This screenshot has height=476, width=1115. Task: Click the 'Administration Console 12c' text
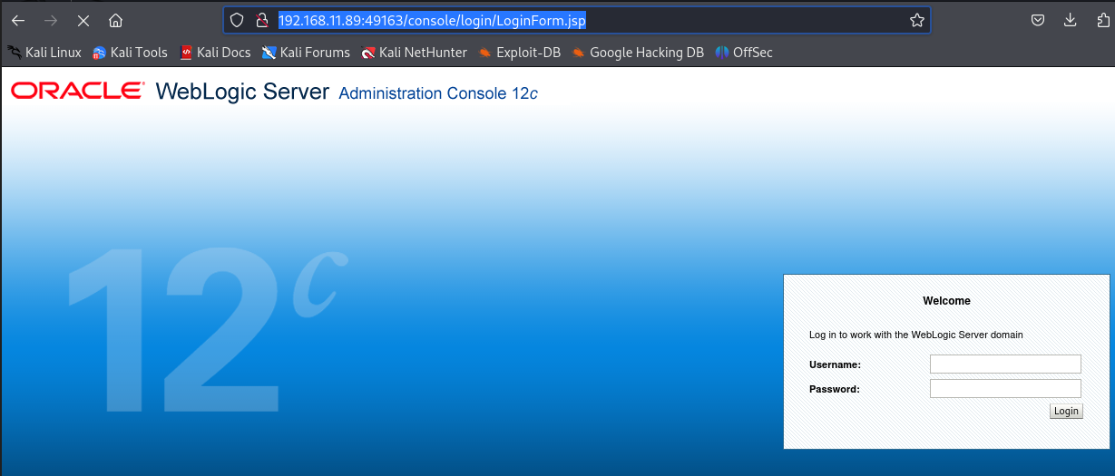[x=438, y=93]
